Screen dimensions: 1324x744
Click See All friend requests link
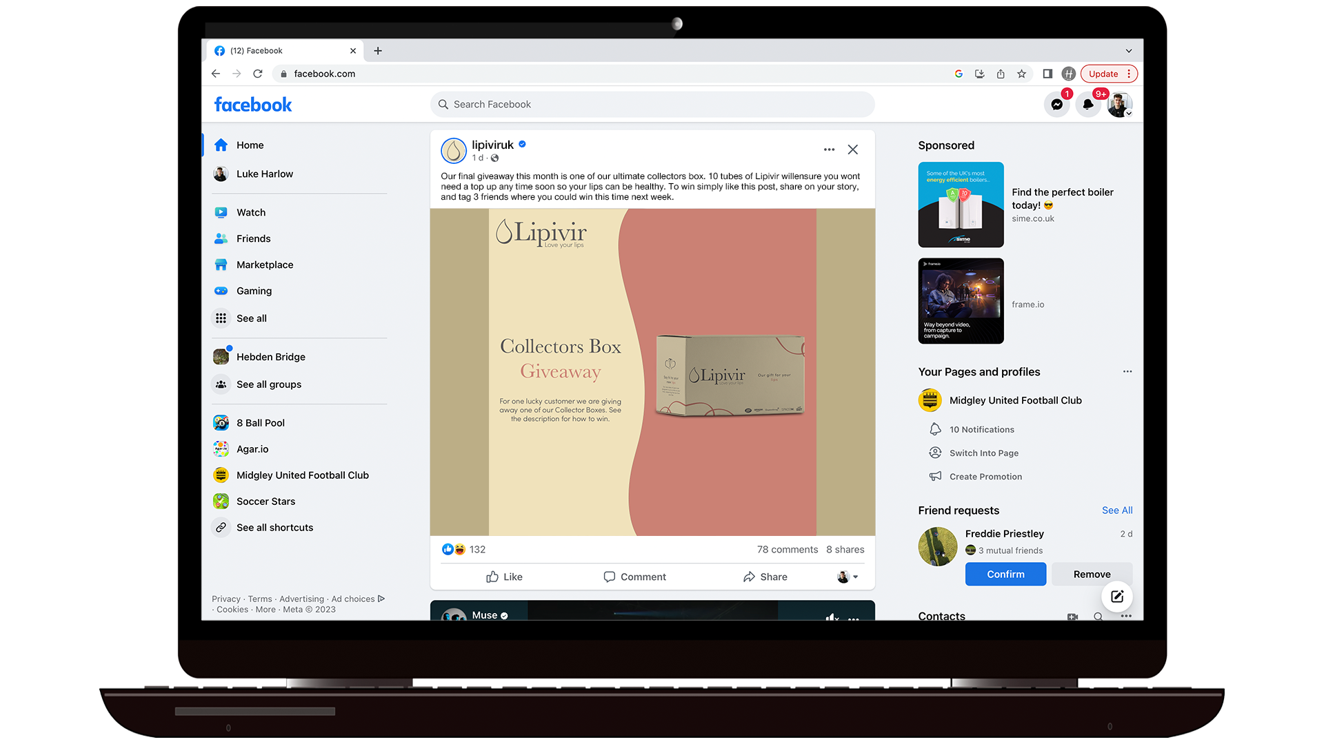point(1116,510)
